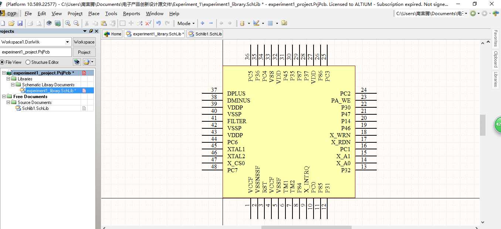501x229 pixels.
Task: Select Schlib1.SchLib in project tree
Action: coord(35,108)
